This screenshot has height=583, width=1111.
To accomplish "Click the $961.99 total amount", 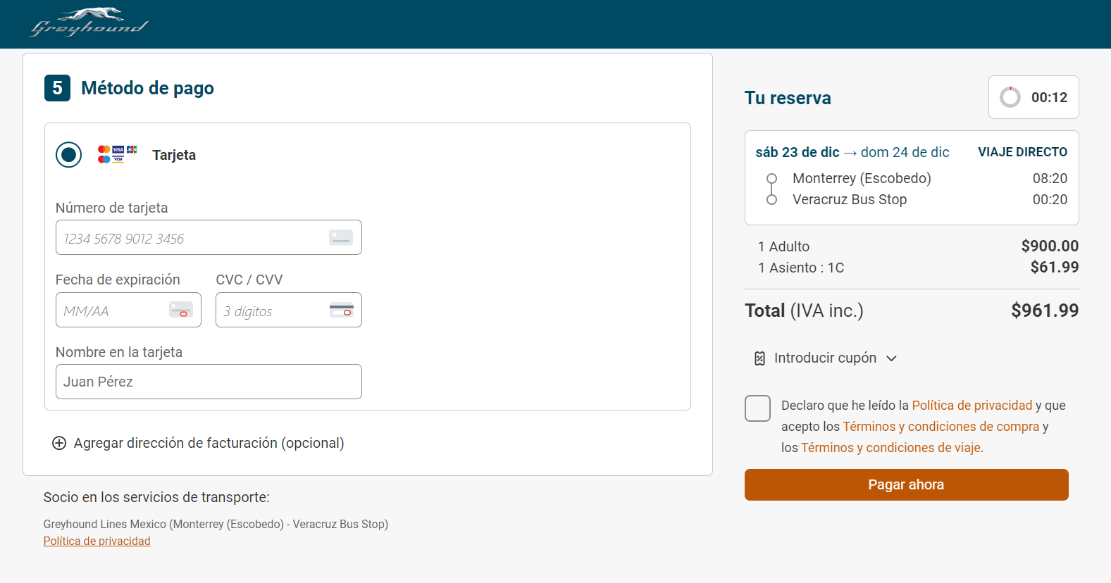I will pyautogui.click(x=1045, y=311).
